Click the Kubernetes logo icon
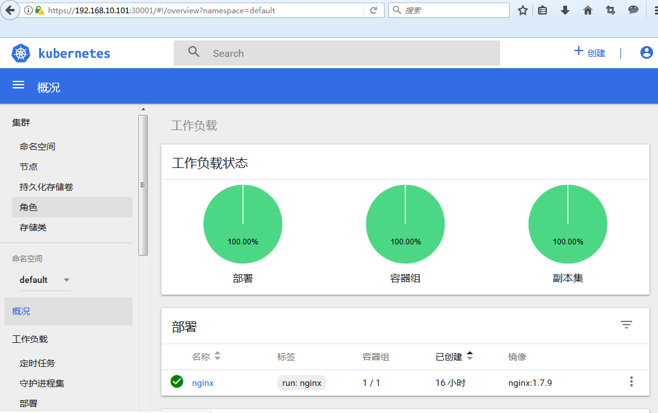 [21, 54]
